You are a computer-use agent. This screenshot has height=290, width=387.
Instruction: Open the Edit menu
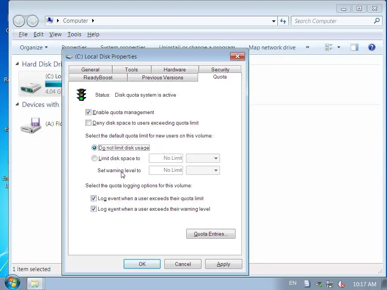(x=39, y=34)
